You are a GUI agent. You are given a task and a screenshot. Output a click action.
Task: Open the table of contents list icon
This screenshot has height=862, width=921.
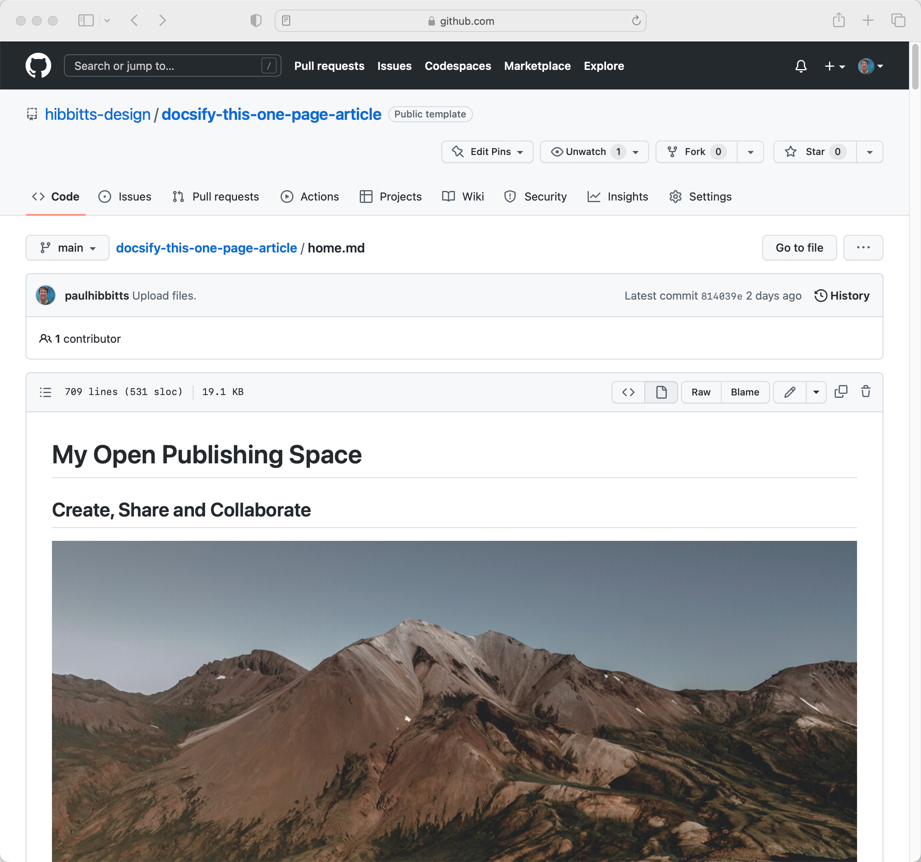coord(46,392)
